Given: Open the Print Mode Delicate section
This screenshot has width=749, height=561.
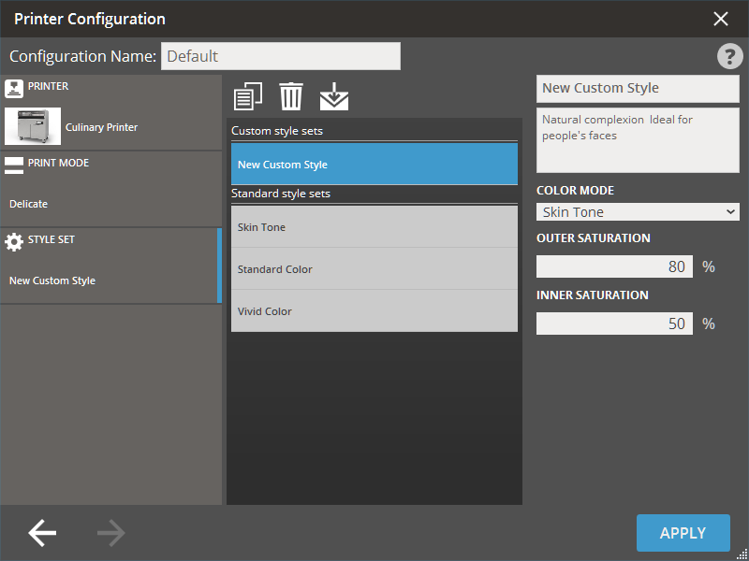Looking at the screenshot, I should 110,203.
